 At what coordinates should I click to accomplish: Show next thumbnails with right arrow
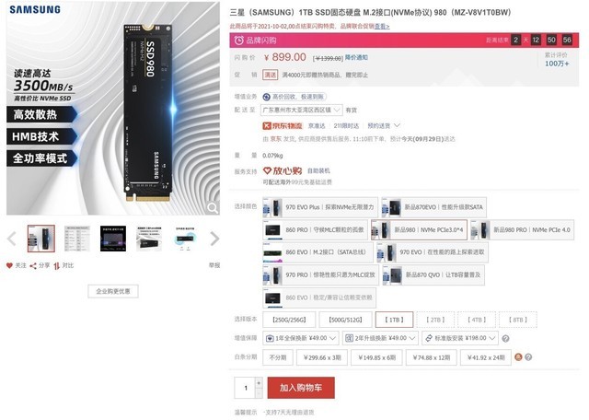click(x=214, y=239)
